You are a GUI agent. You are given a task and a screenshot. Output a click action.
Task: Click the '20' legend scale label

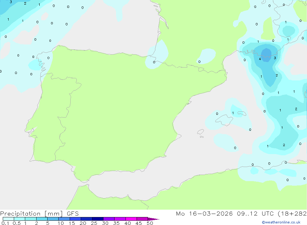(x=83, y=223)
